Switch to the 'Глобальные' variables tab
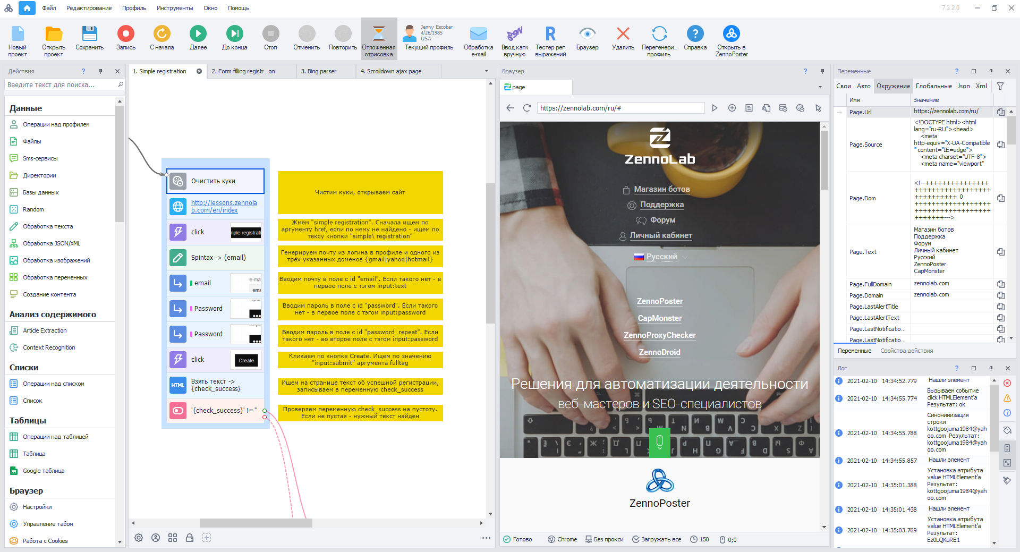Image resolution: width=1020 pixels, height=552 pixels. (934, 86)
